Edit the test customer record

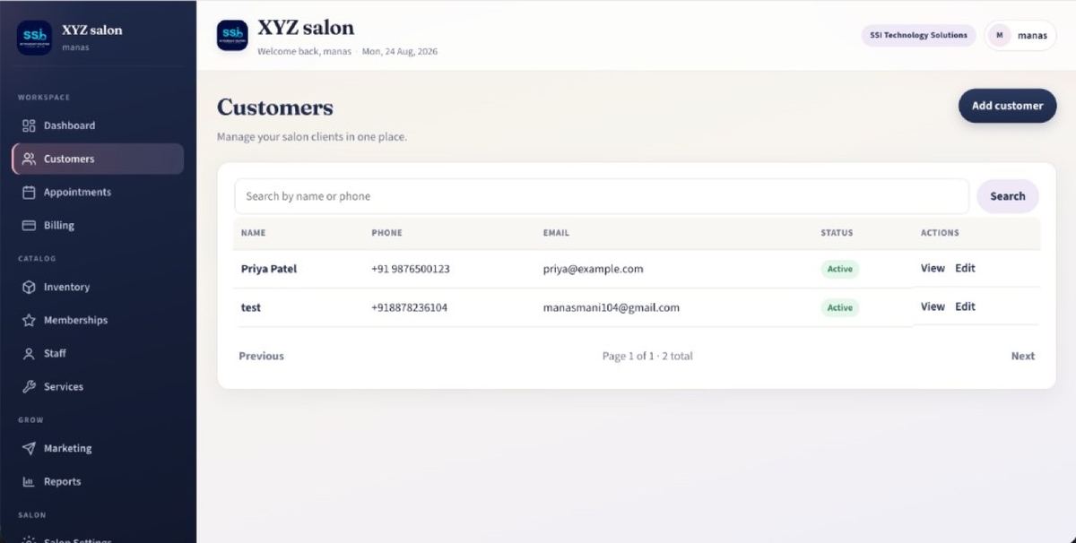coord(965,306)
